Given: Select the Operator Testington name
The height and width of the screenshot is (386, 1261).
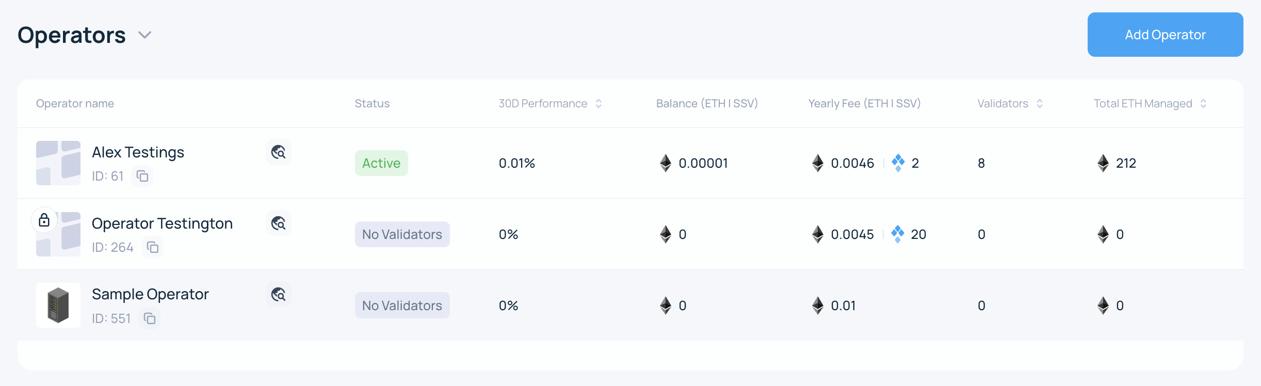Looking at the screenshot, I should (x=162, y=224).
